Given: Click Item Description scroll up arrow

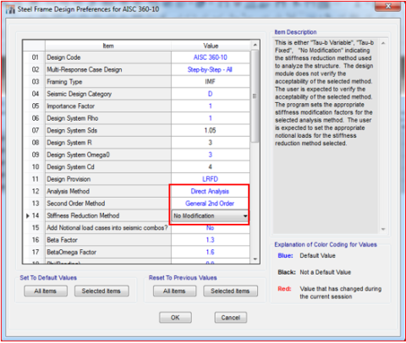Looking at the screenshot, I should (383, 43).
